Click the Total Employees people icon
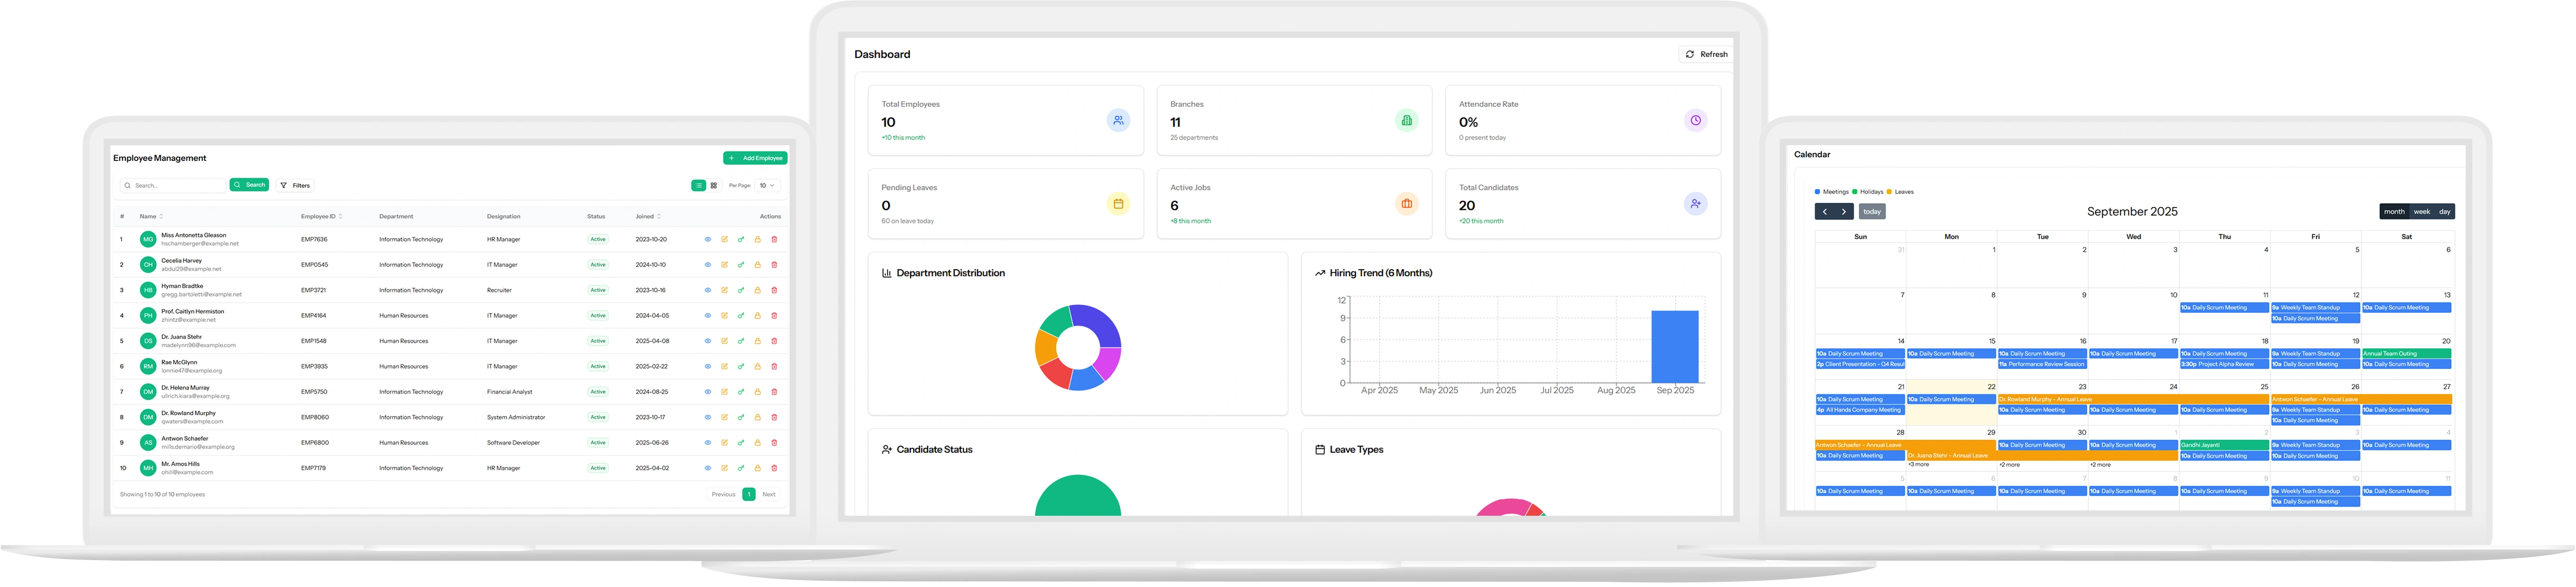2576x587 pixels. (x=1118, y=121)
